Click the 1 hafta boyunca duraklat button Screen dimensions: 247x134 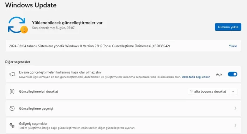[208, 91]
